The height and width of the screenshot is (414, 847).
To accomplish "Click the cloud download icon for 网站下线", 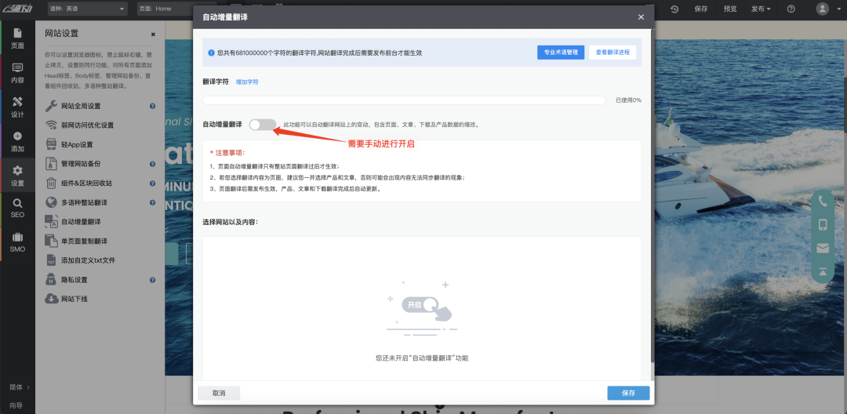I will pos(51,299).
